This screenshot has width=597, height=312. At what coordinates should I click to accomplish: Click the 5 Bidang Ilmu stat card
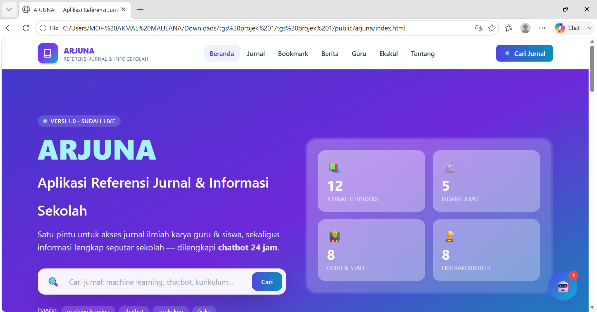coord(486,181)
